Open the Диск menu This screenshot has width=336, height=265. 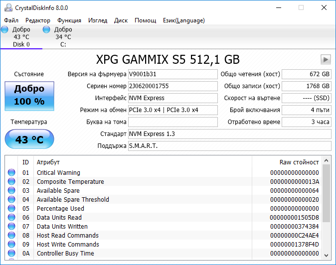click(121, 20)
